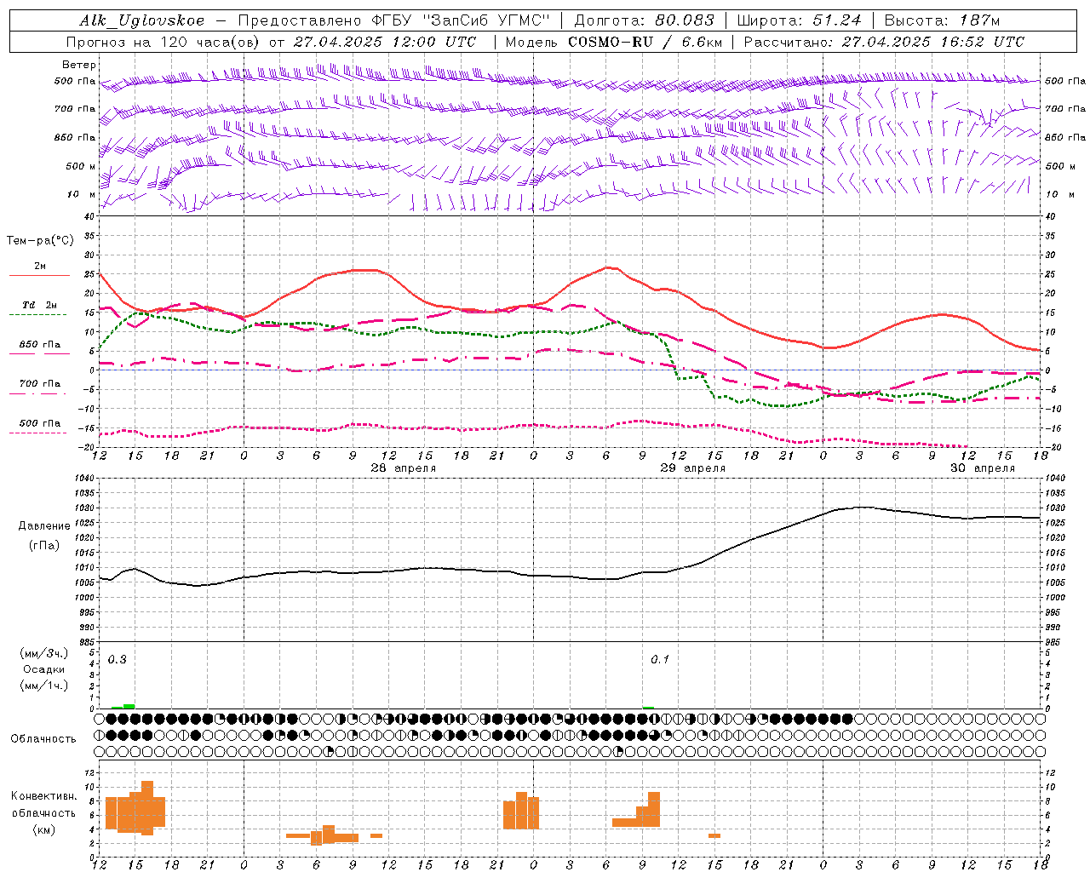This screenshot has height=872, width=1090.
Task: Click the 'Модель COSMO-RU / 6.6км' label
Action: [614, 42]
